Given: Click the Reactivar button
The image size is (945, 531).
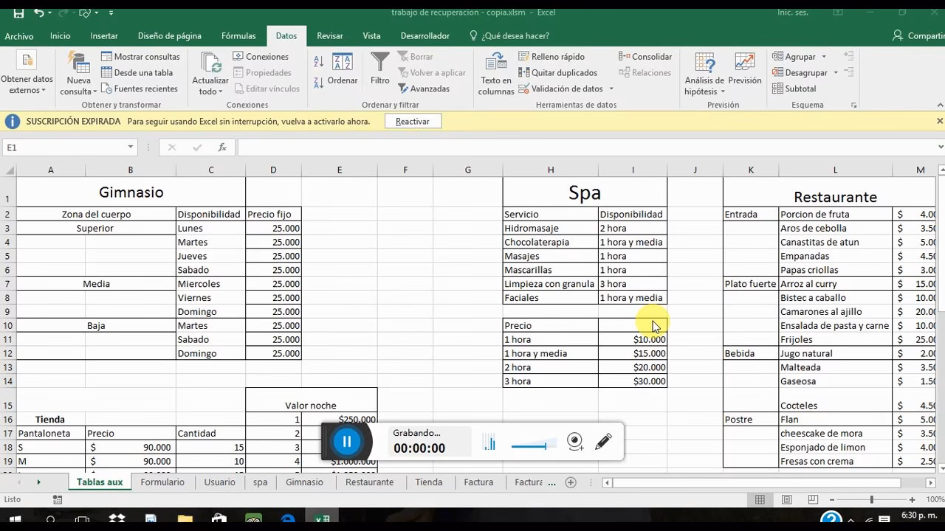Looking at the screenshot, I should coord(413,122).
